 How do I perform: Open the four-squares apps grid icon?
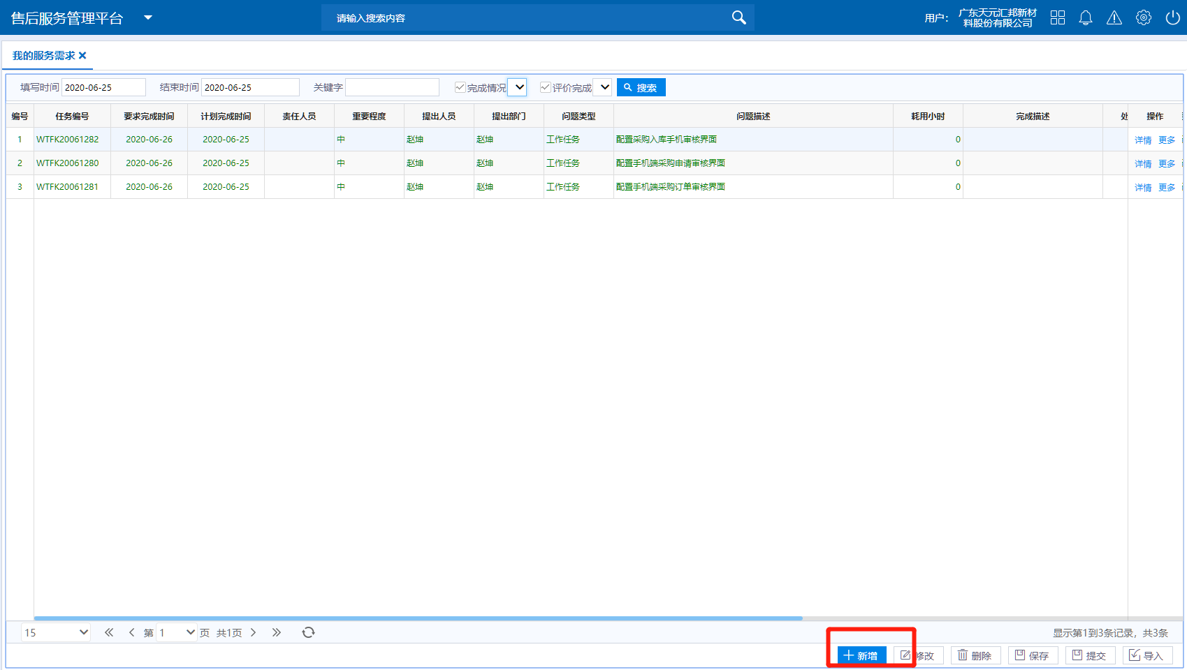click(1058, 17)
